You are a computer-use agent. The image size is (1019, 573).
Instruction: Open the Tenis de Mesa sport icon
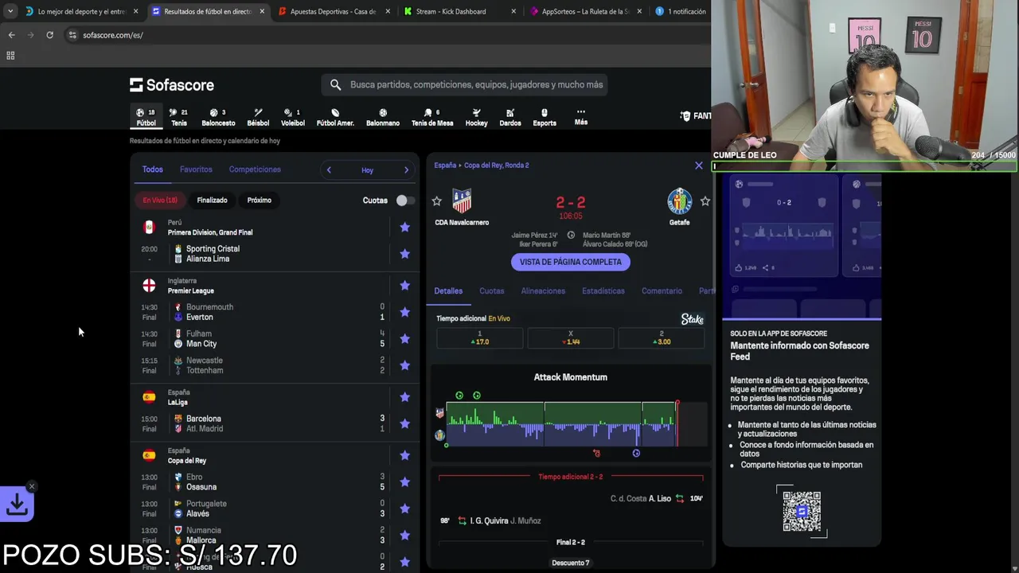pyautogui.click(x=432, y=117)
